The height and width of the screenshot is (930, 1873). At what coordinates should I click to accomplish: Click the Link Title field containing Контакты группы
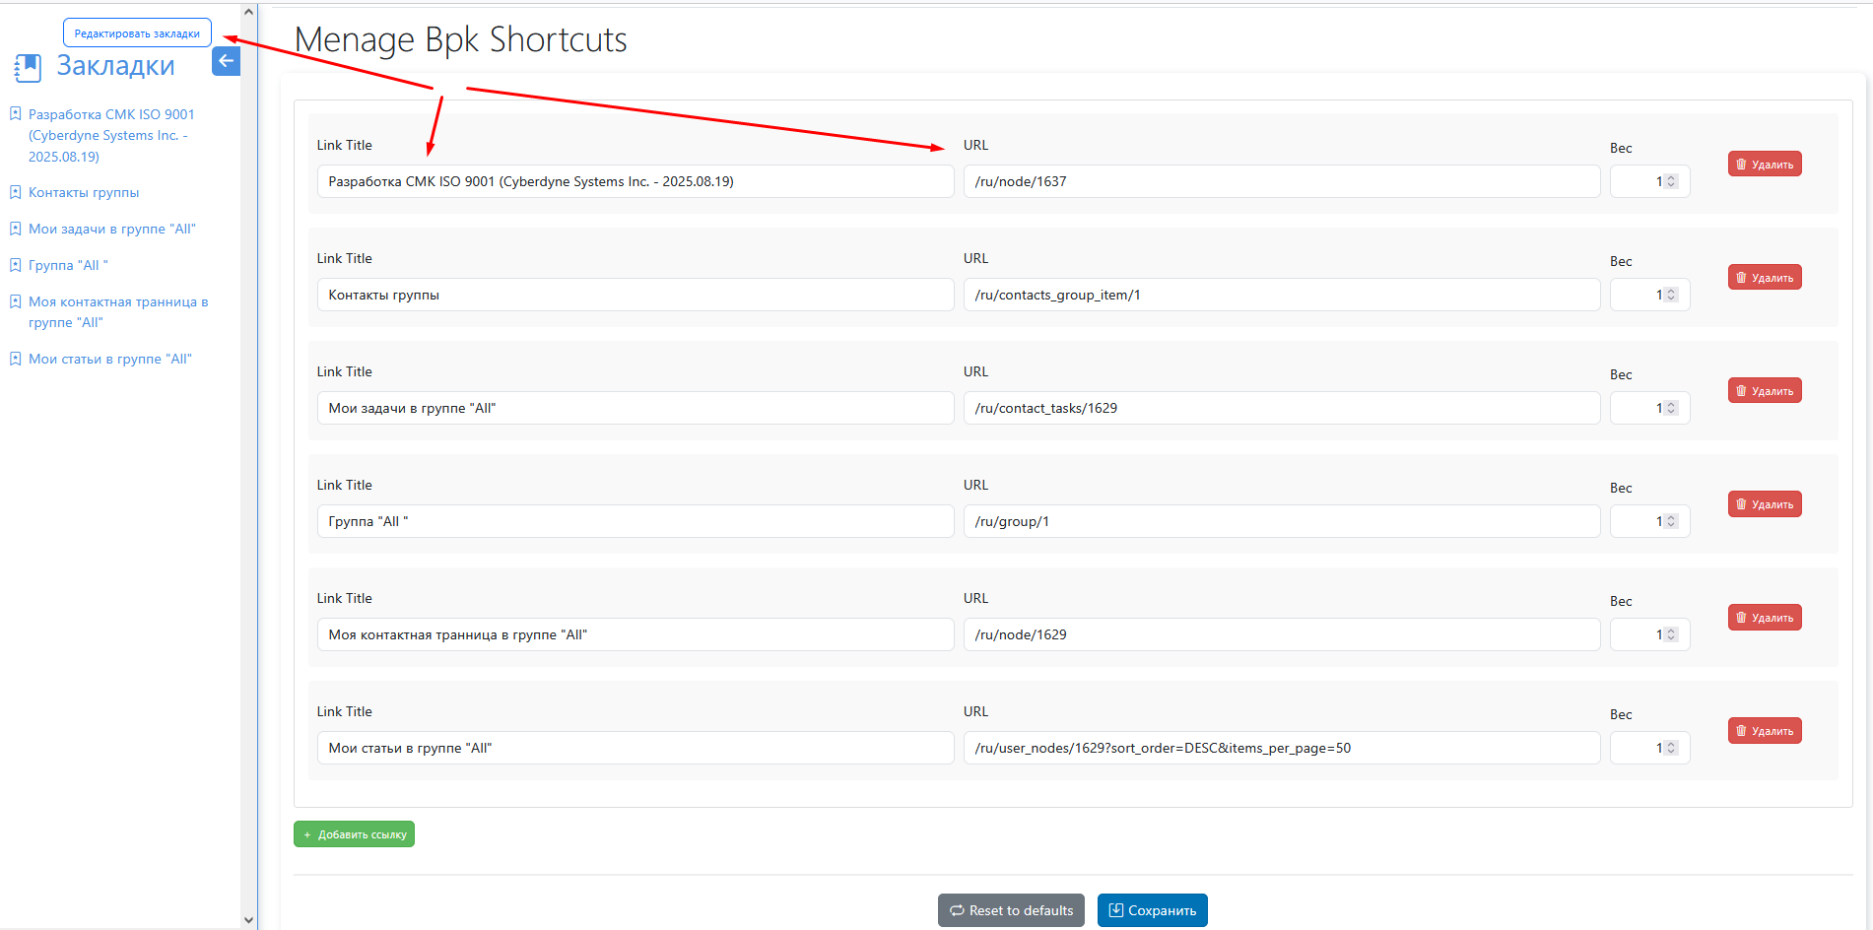[x=635, y=295]
